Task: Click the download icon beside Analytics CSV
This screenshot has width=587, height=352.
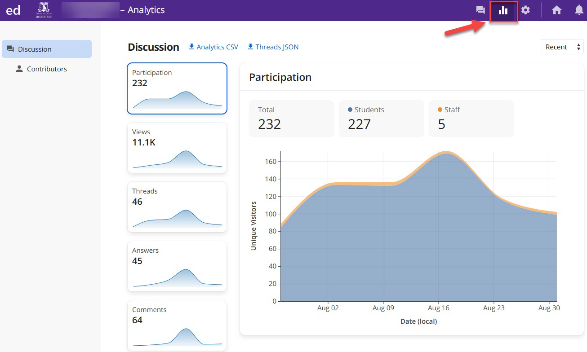Action: 191,47
